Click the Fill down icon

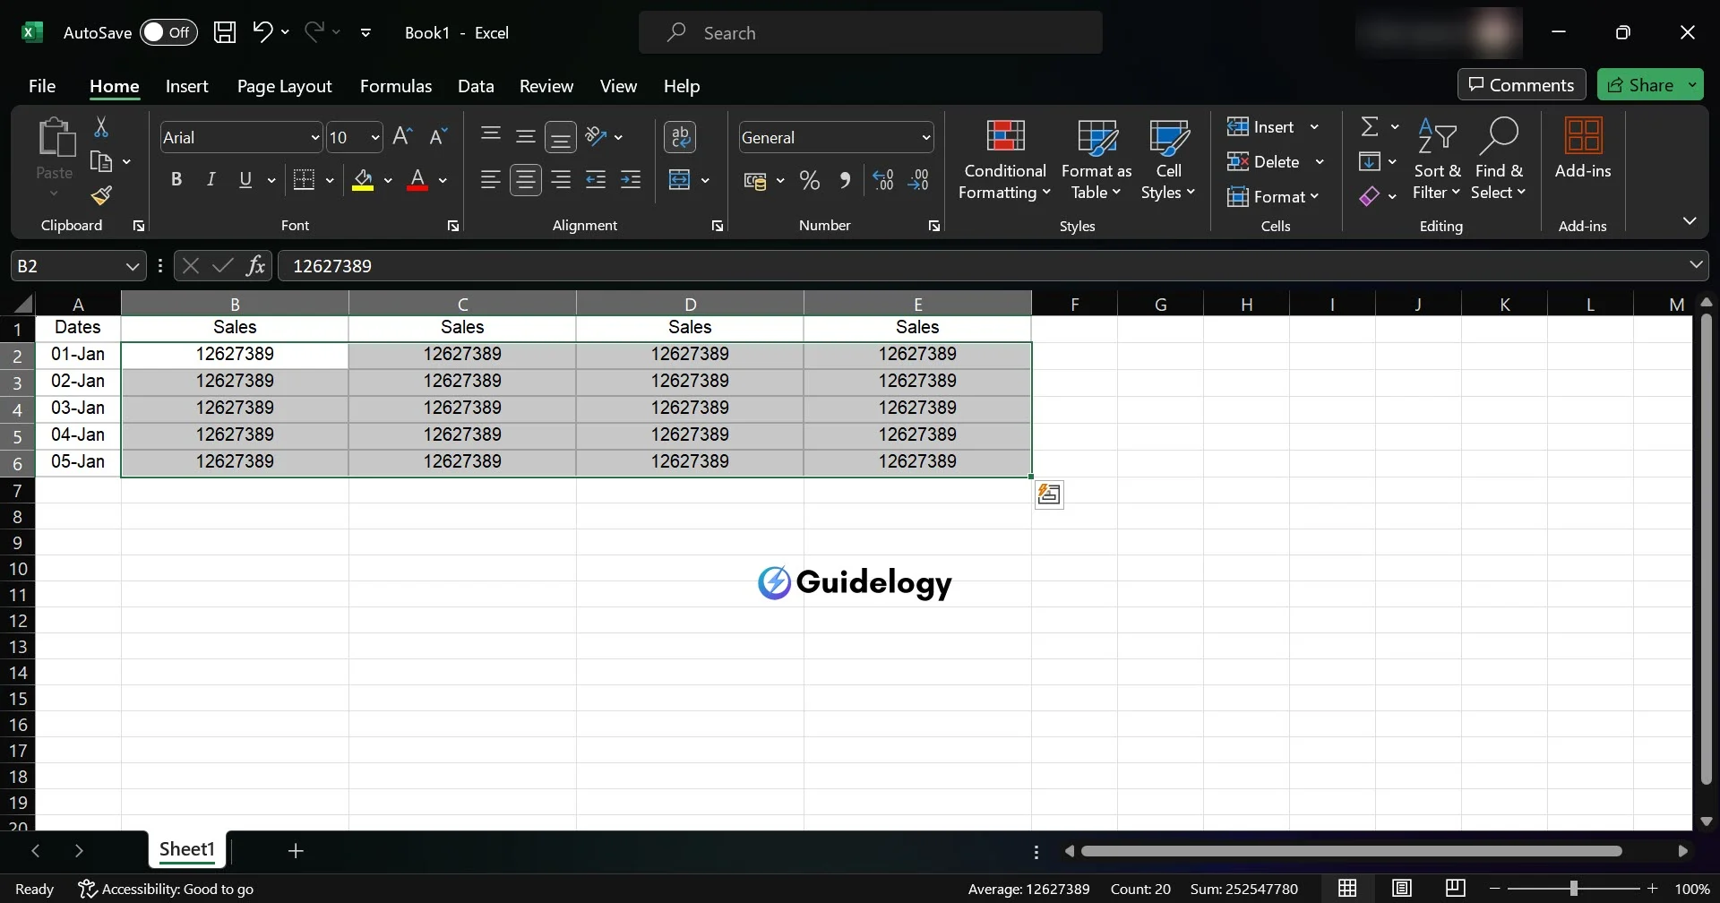pos(1369,161)
